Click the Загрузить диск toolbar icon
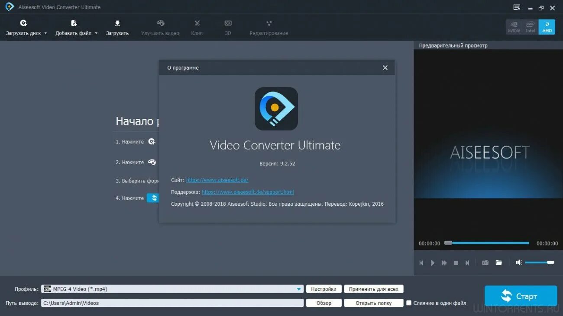The height and width of the screenshot is (316, 563). click(x=23, y=23)
